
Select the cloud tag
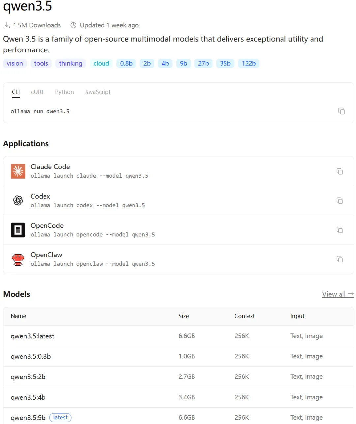pyautogui.click(x=101, y=63)
